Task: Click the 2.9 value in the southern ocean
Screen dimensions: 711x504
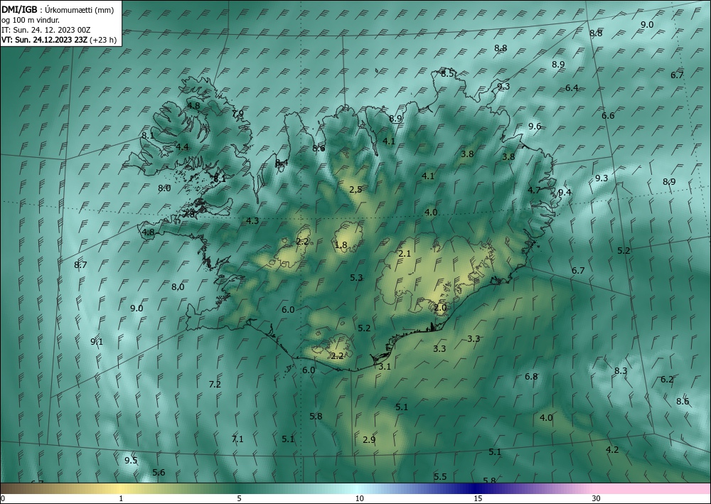Action: [369, 440]
